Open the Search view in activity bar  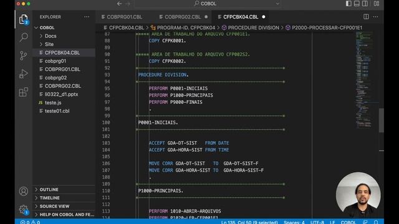pyautogui.click(x=24, y=37)
